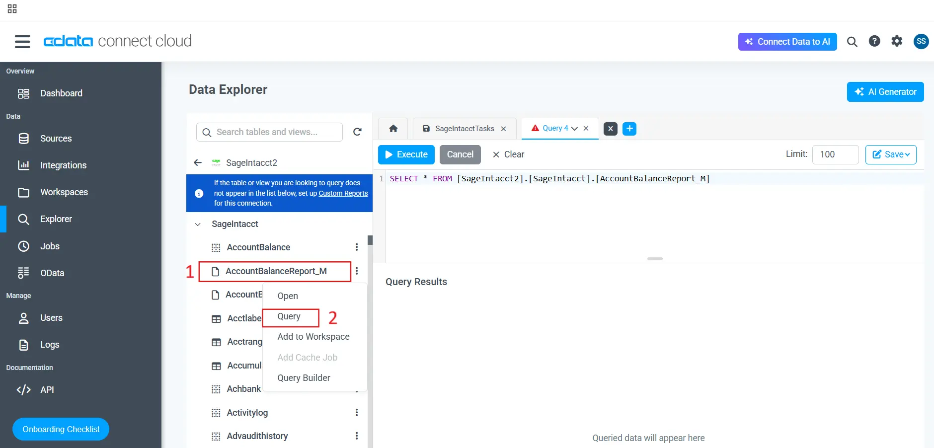Execute the current SQL query

(x=406, y=154)
